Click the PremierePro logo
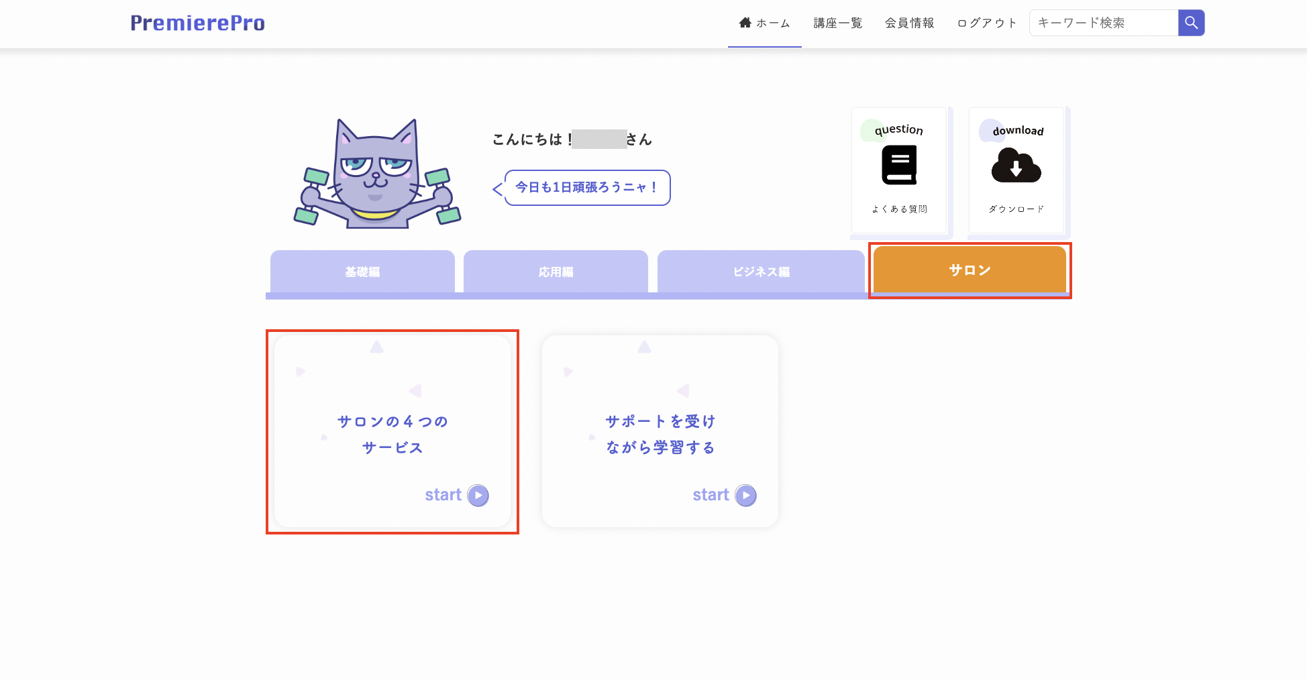 (197, 23)
